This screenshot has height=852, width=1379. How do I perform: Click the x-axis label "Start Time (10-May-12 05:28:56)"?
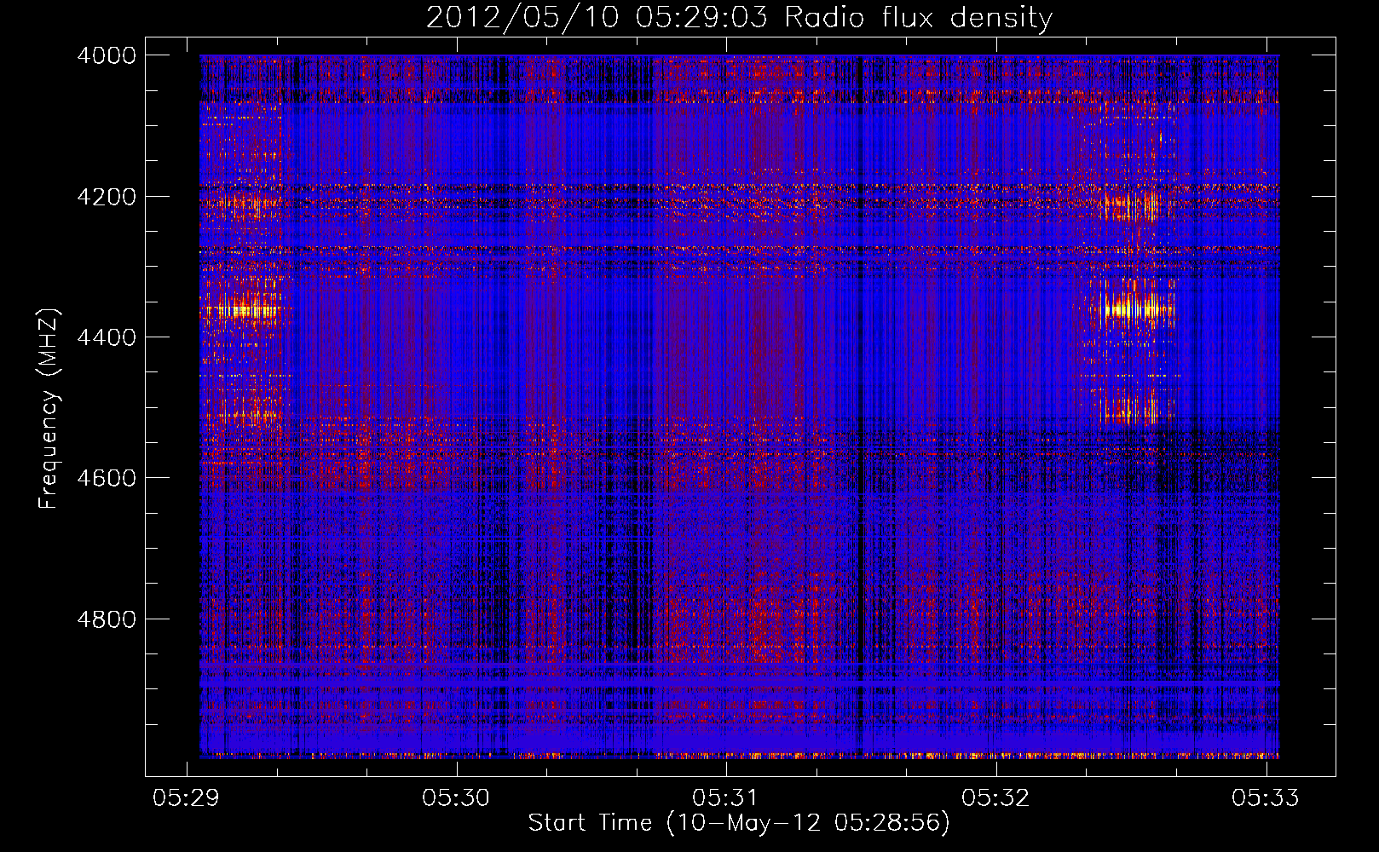(739, 823)
